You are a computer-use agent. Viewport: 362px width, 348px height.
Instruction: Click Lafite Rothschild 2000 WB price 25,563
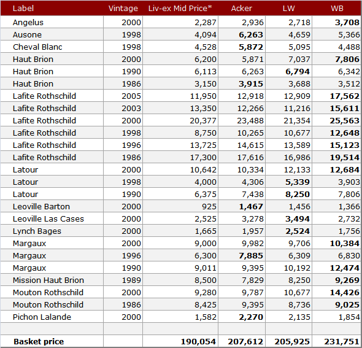pyautogui.click(x=344, y=120)
